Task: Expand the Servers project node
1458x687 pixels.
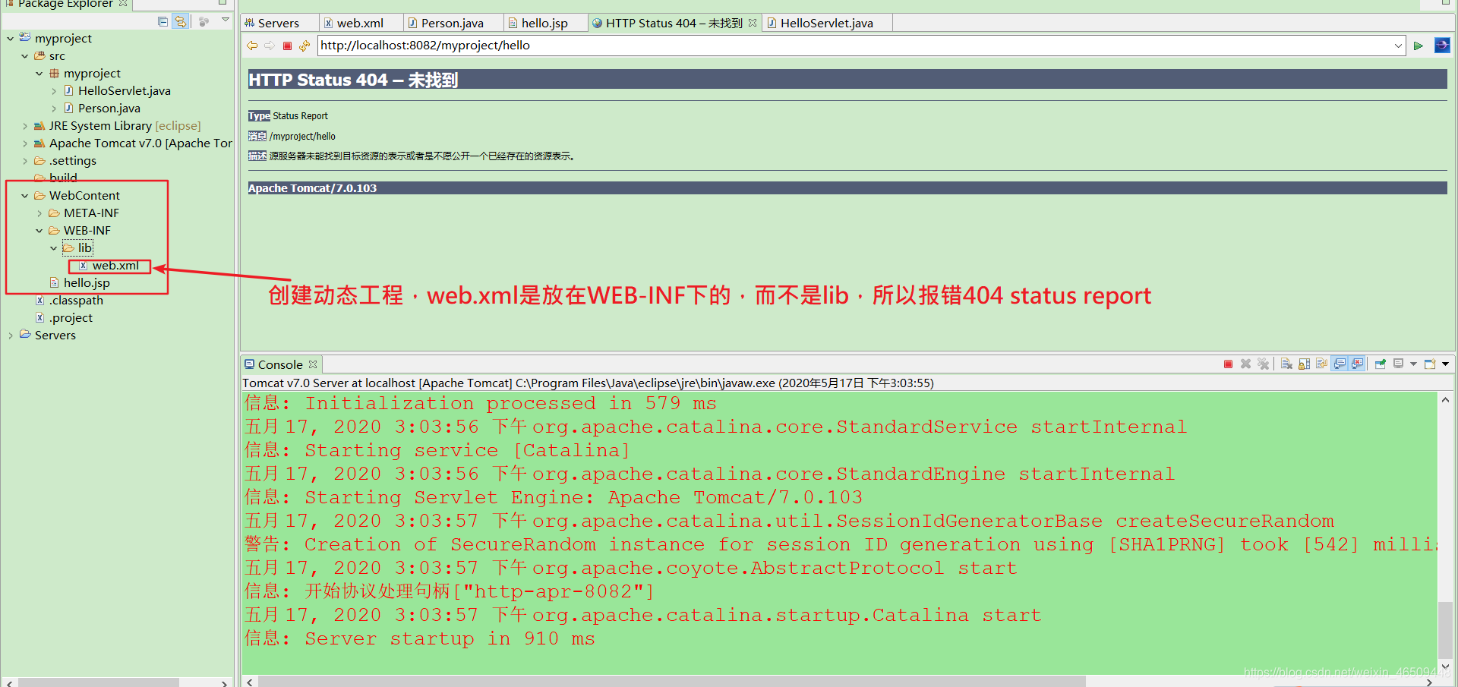Action: point(10,336)
